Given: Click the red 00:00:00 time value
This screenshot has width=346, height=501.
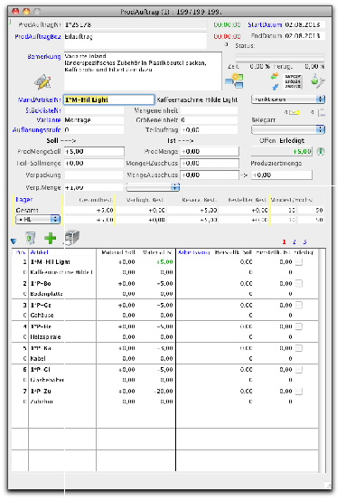Looking at the screenshot, I should 228,36.
